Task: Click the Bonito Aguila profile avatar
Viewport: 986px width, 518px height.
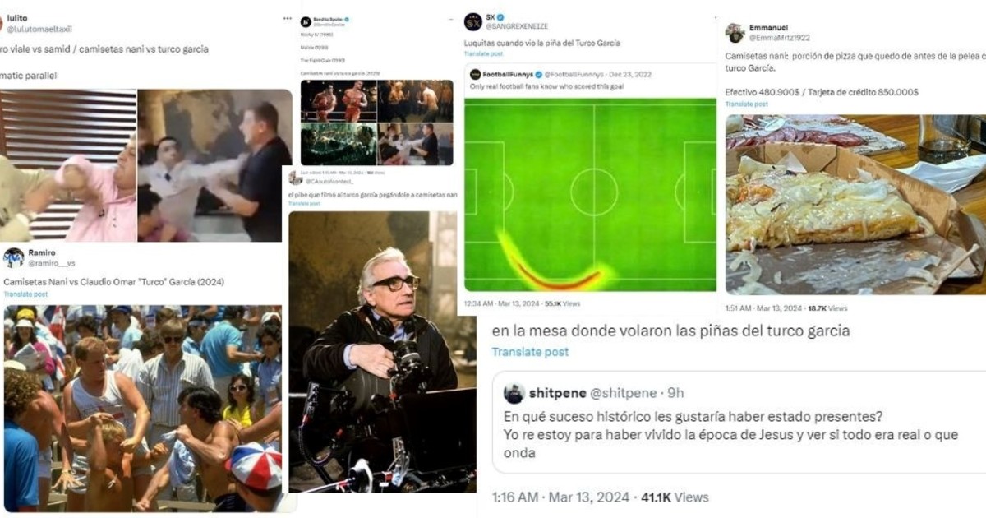Action: [306, 21]
